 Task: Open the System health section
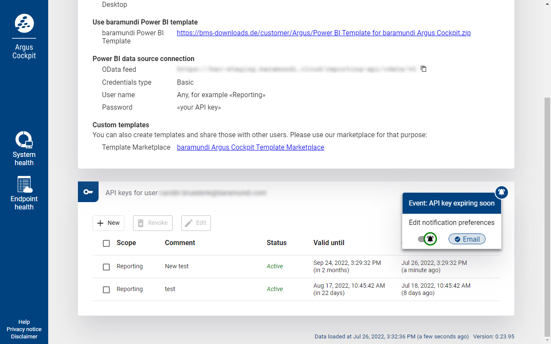(24, 148)
